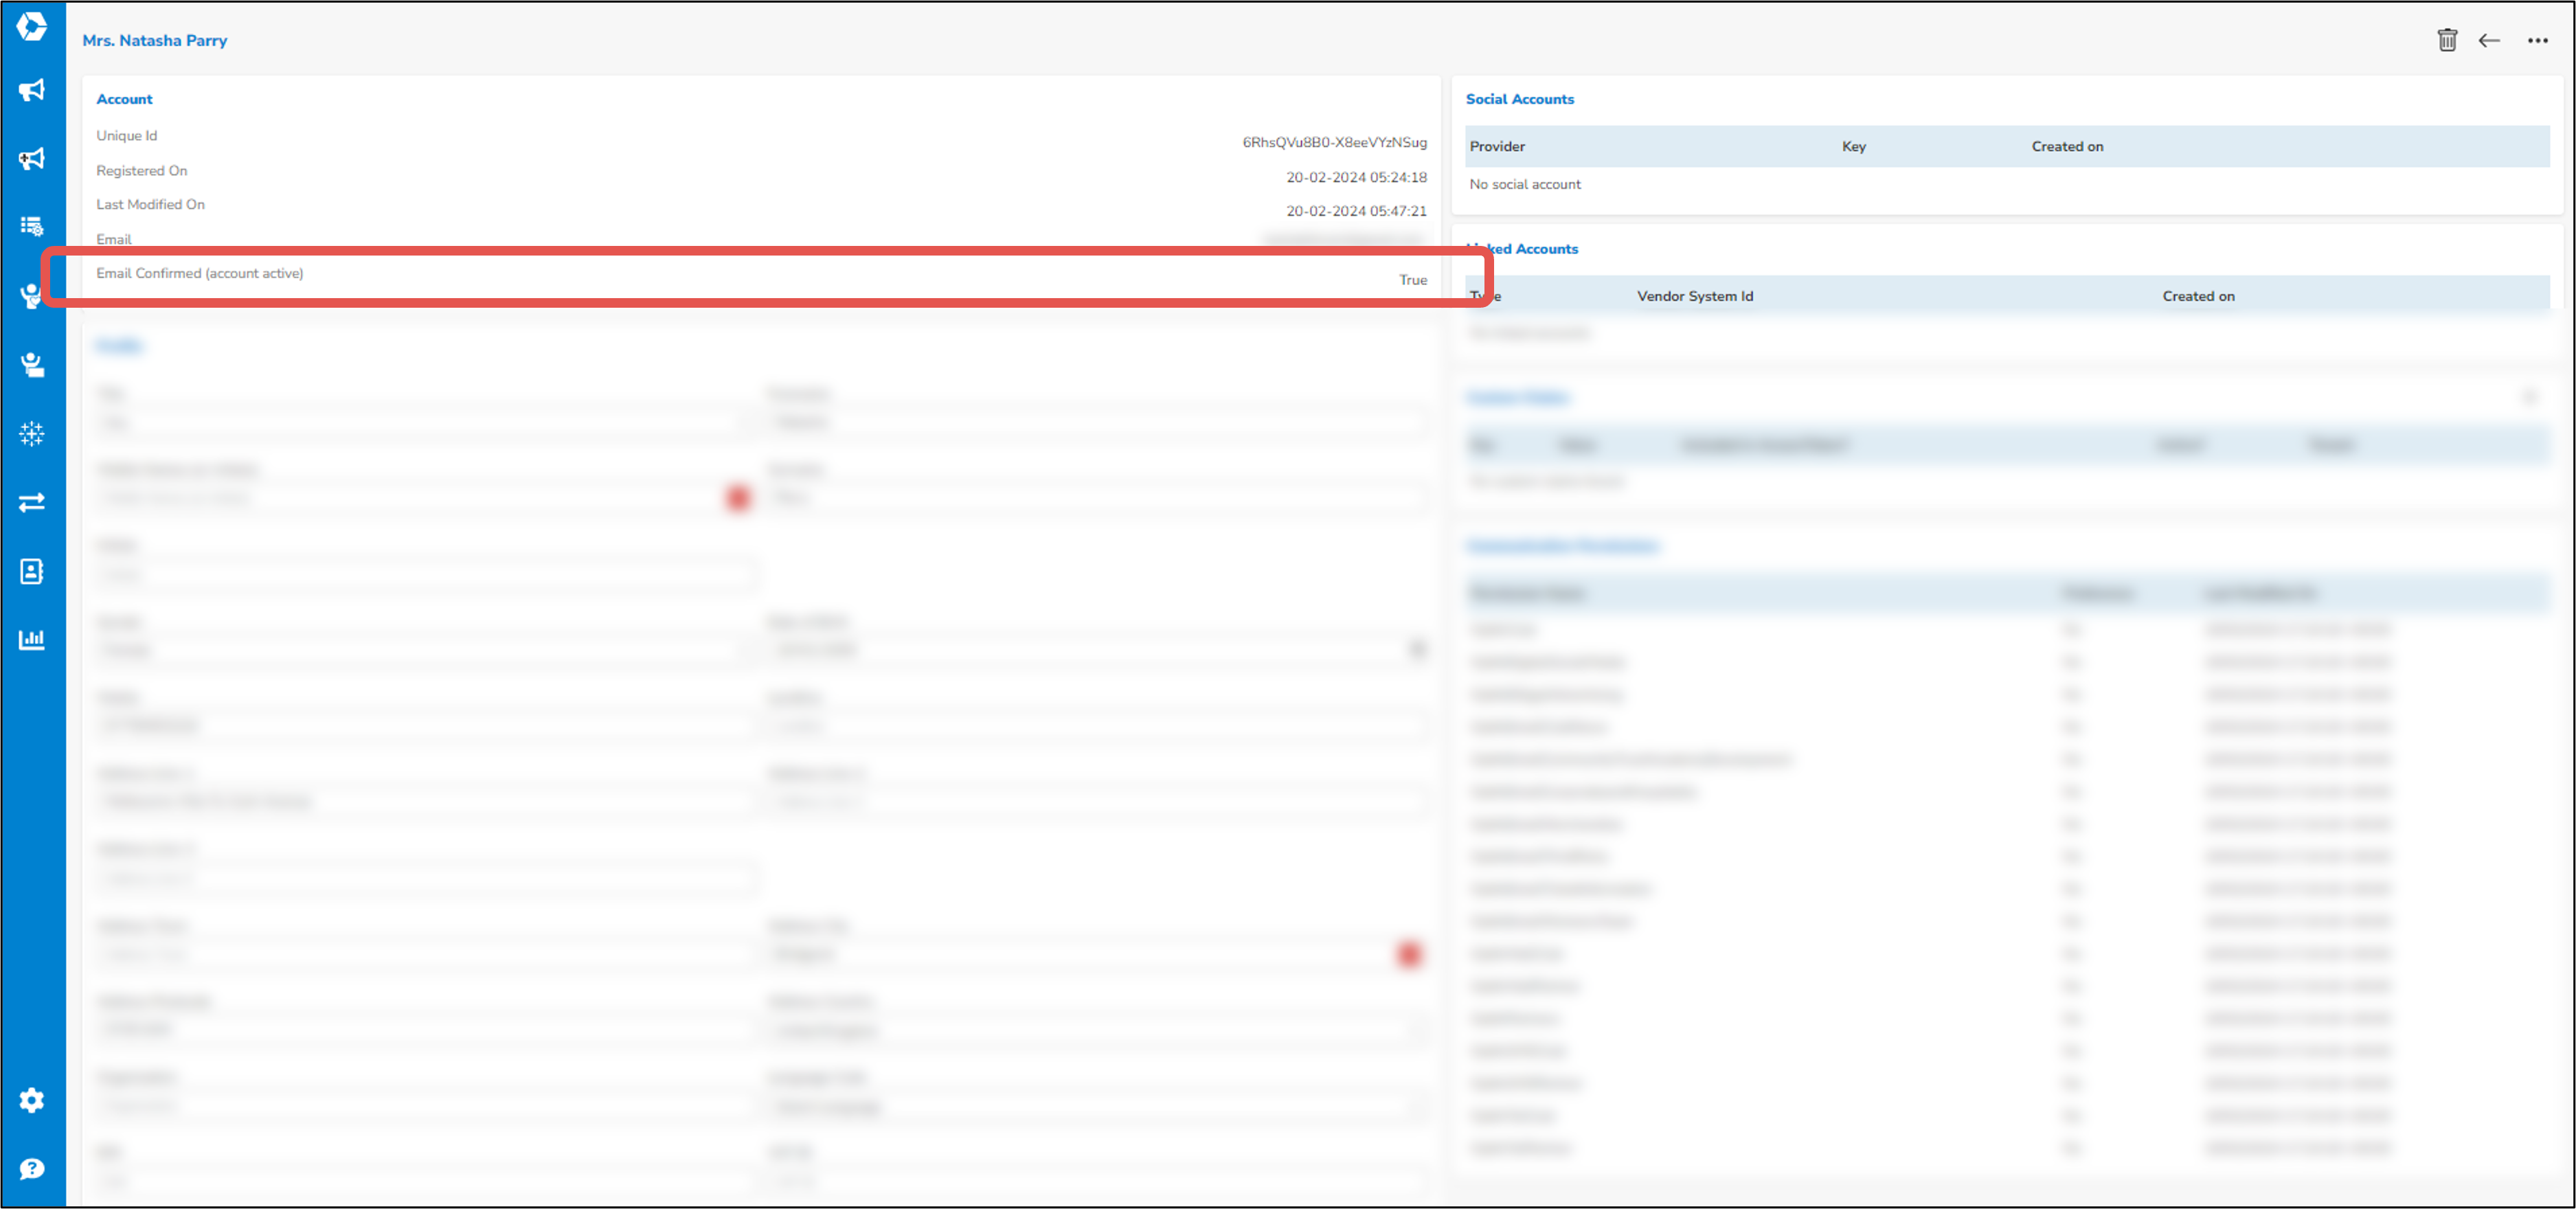
Task: Click the Provider column header
Action: click(x=1497, y=146)
